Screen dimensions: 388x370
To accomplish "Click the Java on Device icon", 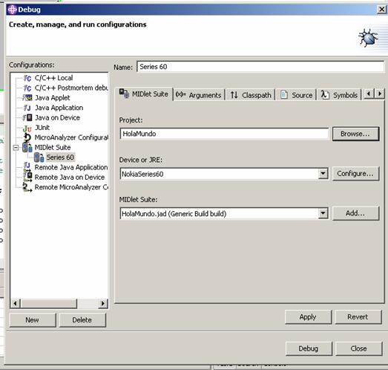I will pos(27,117).
